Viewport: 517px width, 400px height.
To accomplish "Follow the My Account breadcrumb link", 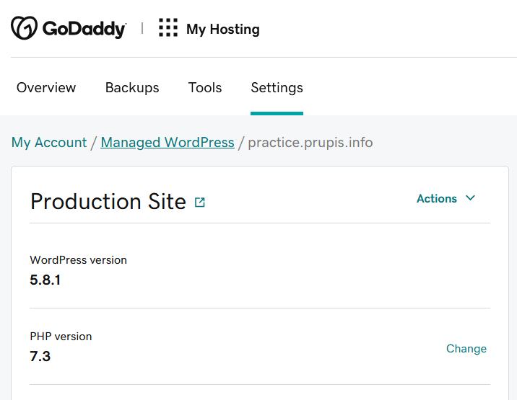I will (49, 143).
